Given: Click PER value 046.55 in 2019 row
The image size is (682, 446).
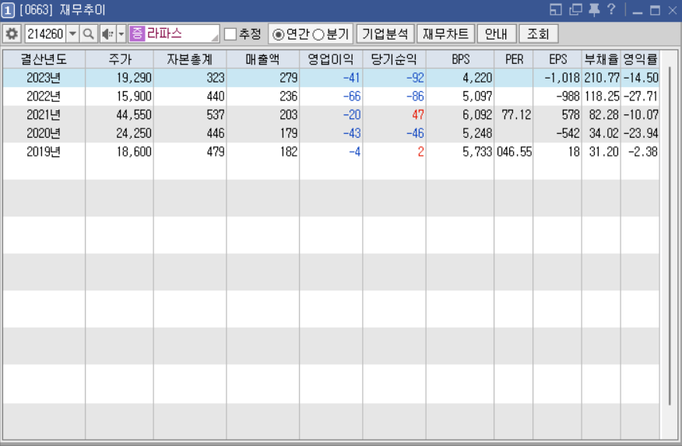Looking at the screenshot, I should (514, 152).
